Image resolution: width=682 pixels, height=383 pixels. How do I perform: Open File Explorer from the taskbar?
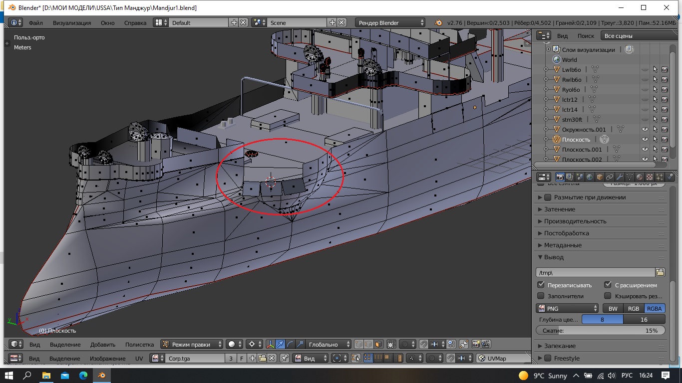(46, 375)
